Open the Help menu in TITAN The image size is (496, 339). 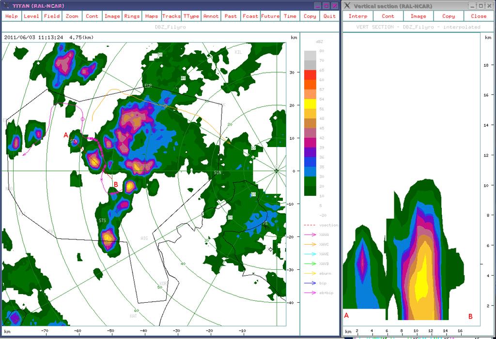click(12, 16)
